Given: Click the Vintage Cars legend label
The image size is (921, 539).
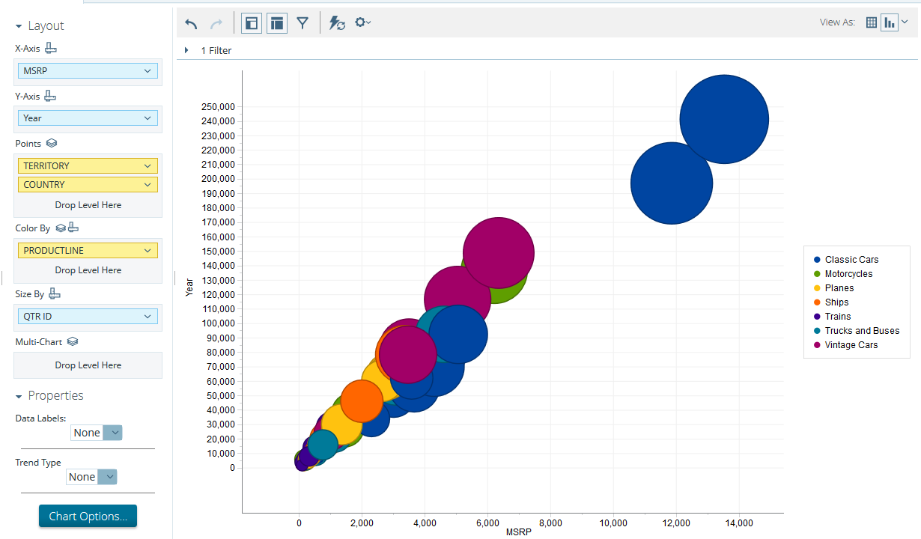Looking at the screenshot, I should tap(851, 345).
